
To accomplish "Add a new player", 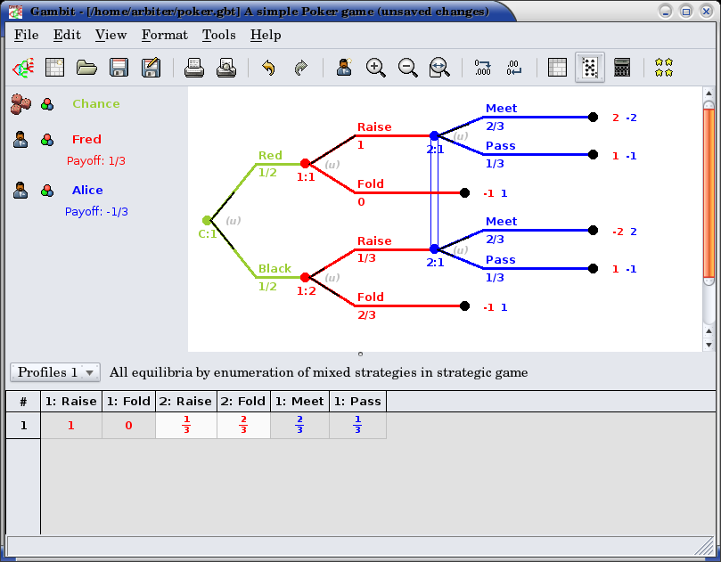I will pos(344,68).
